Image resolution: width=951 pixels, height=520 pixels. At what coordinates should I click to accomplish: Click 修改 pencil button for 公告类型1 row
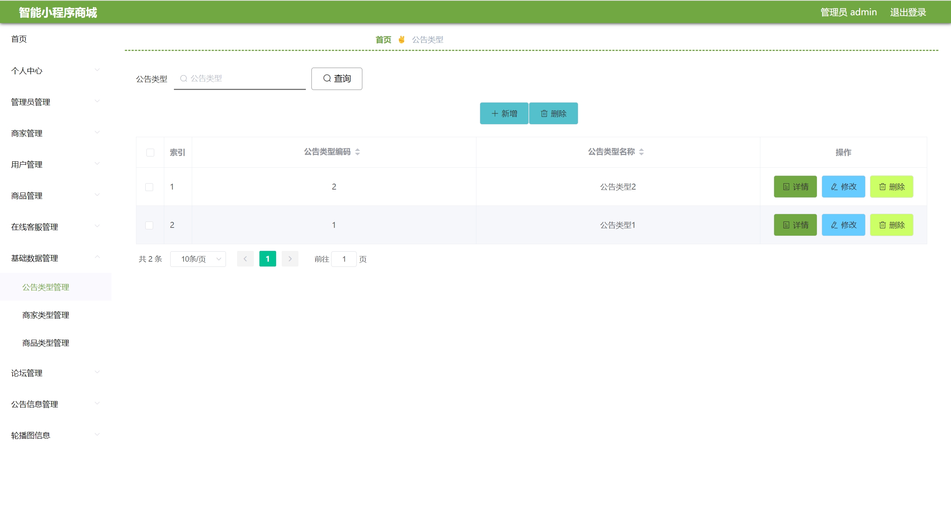(x=843, y=225)
